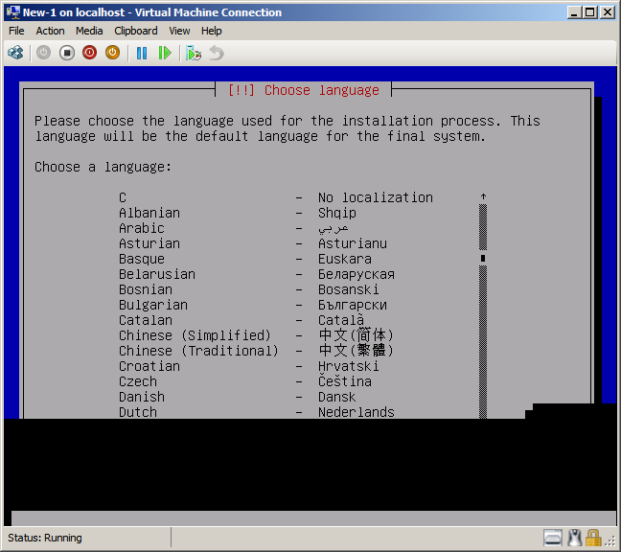
Task: Open the Clipboard menu
Action: (x=136, y=31)
